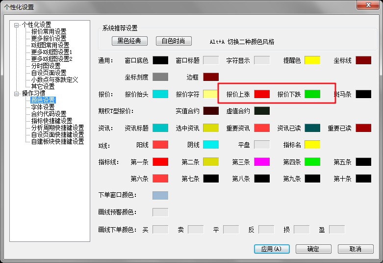383x263 pixels.
Task: Click the 坐标线 dark red swatch
Action: coord(363,60)
